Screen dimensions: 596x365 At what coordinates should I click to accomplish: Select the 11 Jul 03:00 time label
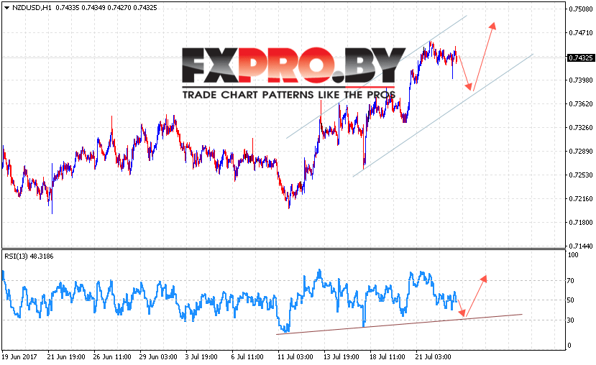coord(295,356)
